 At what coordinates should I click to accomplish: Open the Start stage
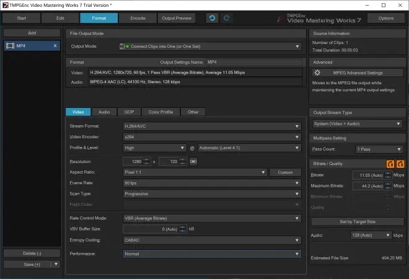22,18
